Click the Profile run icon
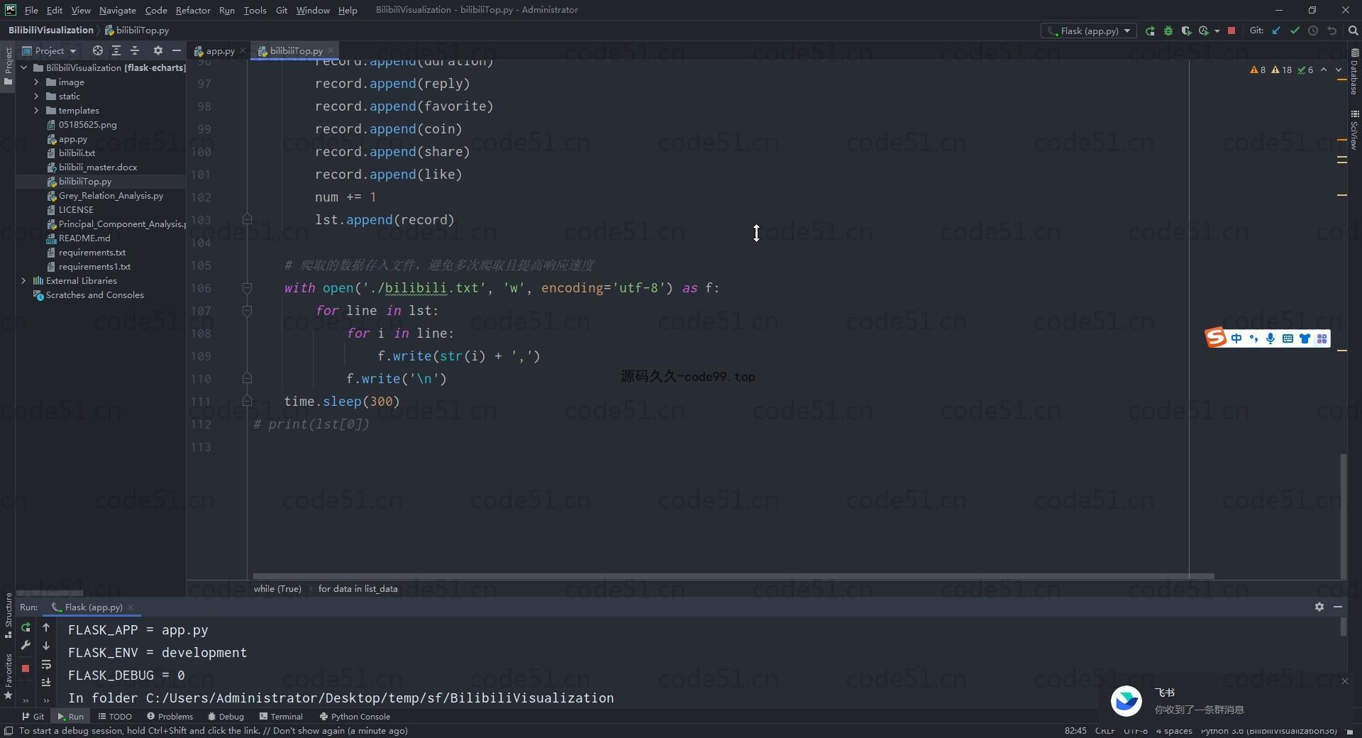 pos(1204,31)
